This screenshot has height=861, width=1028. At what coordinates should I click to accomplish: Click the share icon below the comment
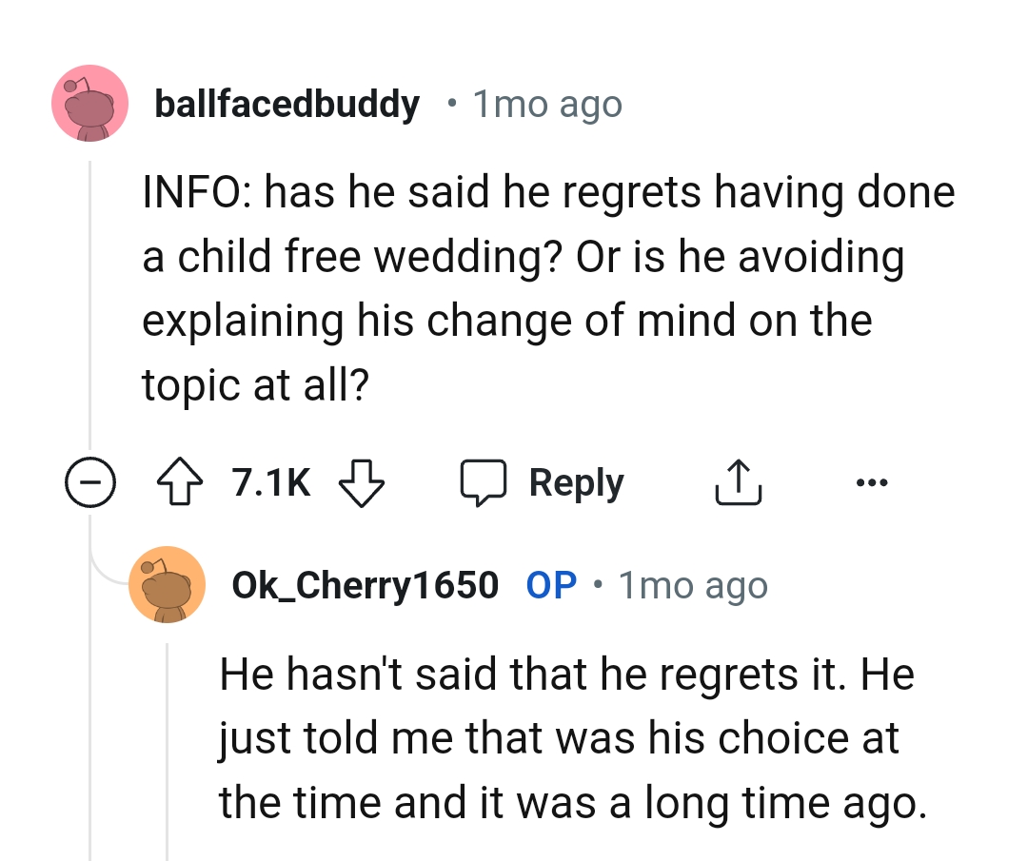click(739, 481)
